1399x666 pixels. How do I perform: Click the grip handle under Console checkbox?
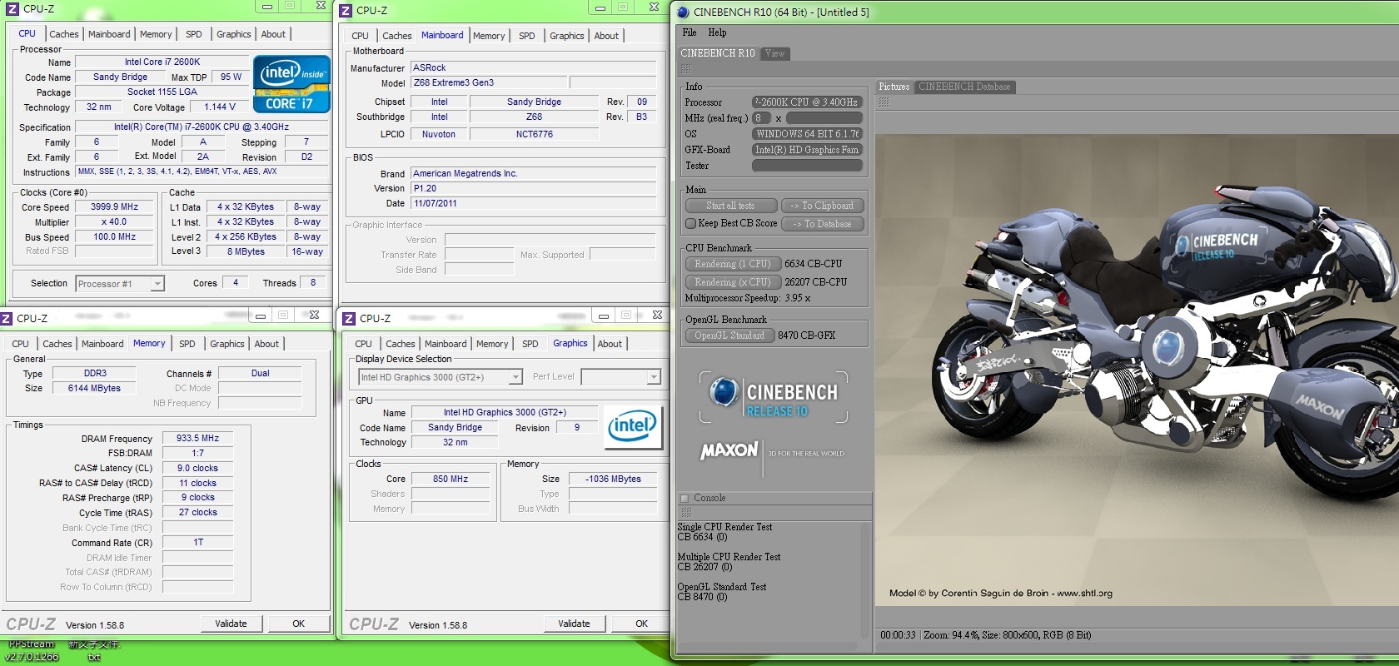point(686,512)
